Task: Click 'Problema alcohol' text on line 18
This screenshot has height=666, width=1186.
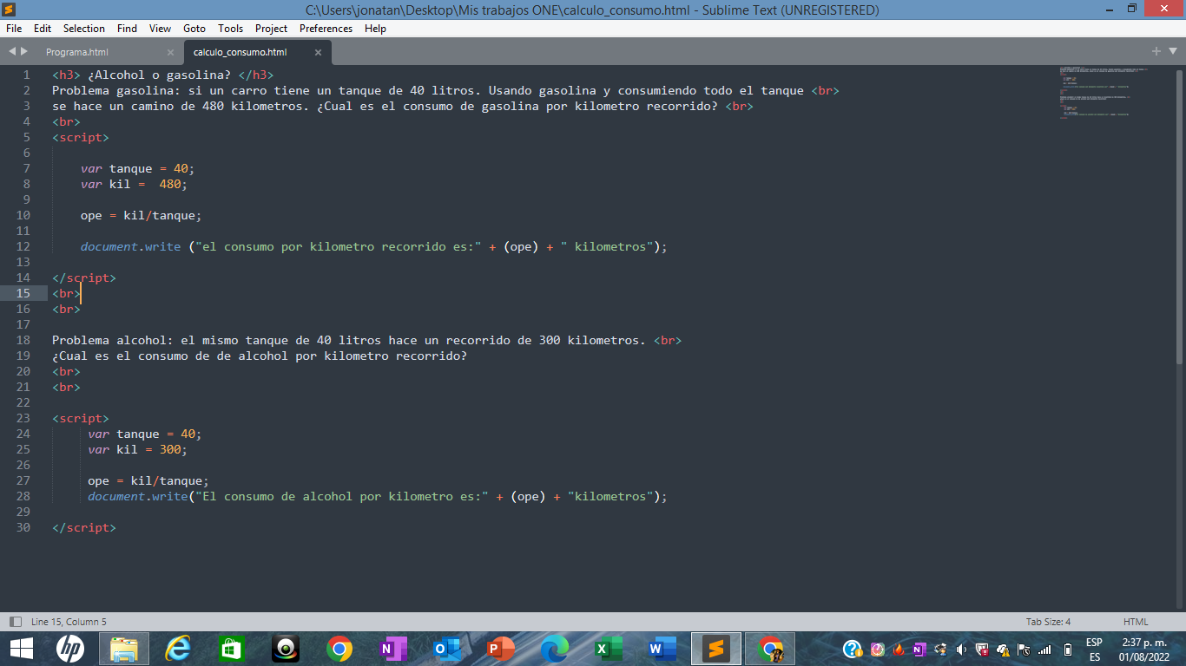Action: pyautogui.click(x=109, y=340)
